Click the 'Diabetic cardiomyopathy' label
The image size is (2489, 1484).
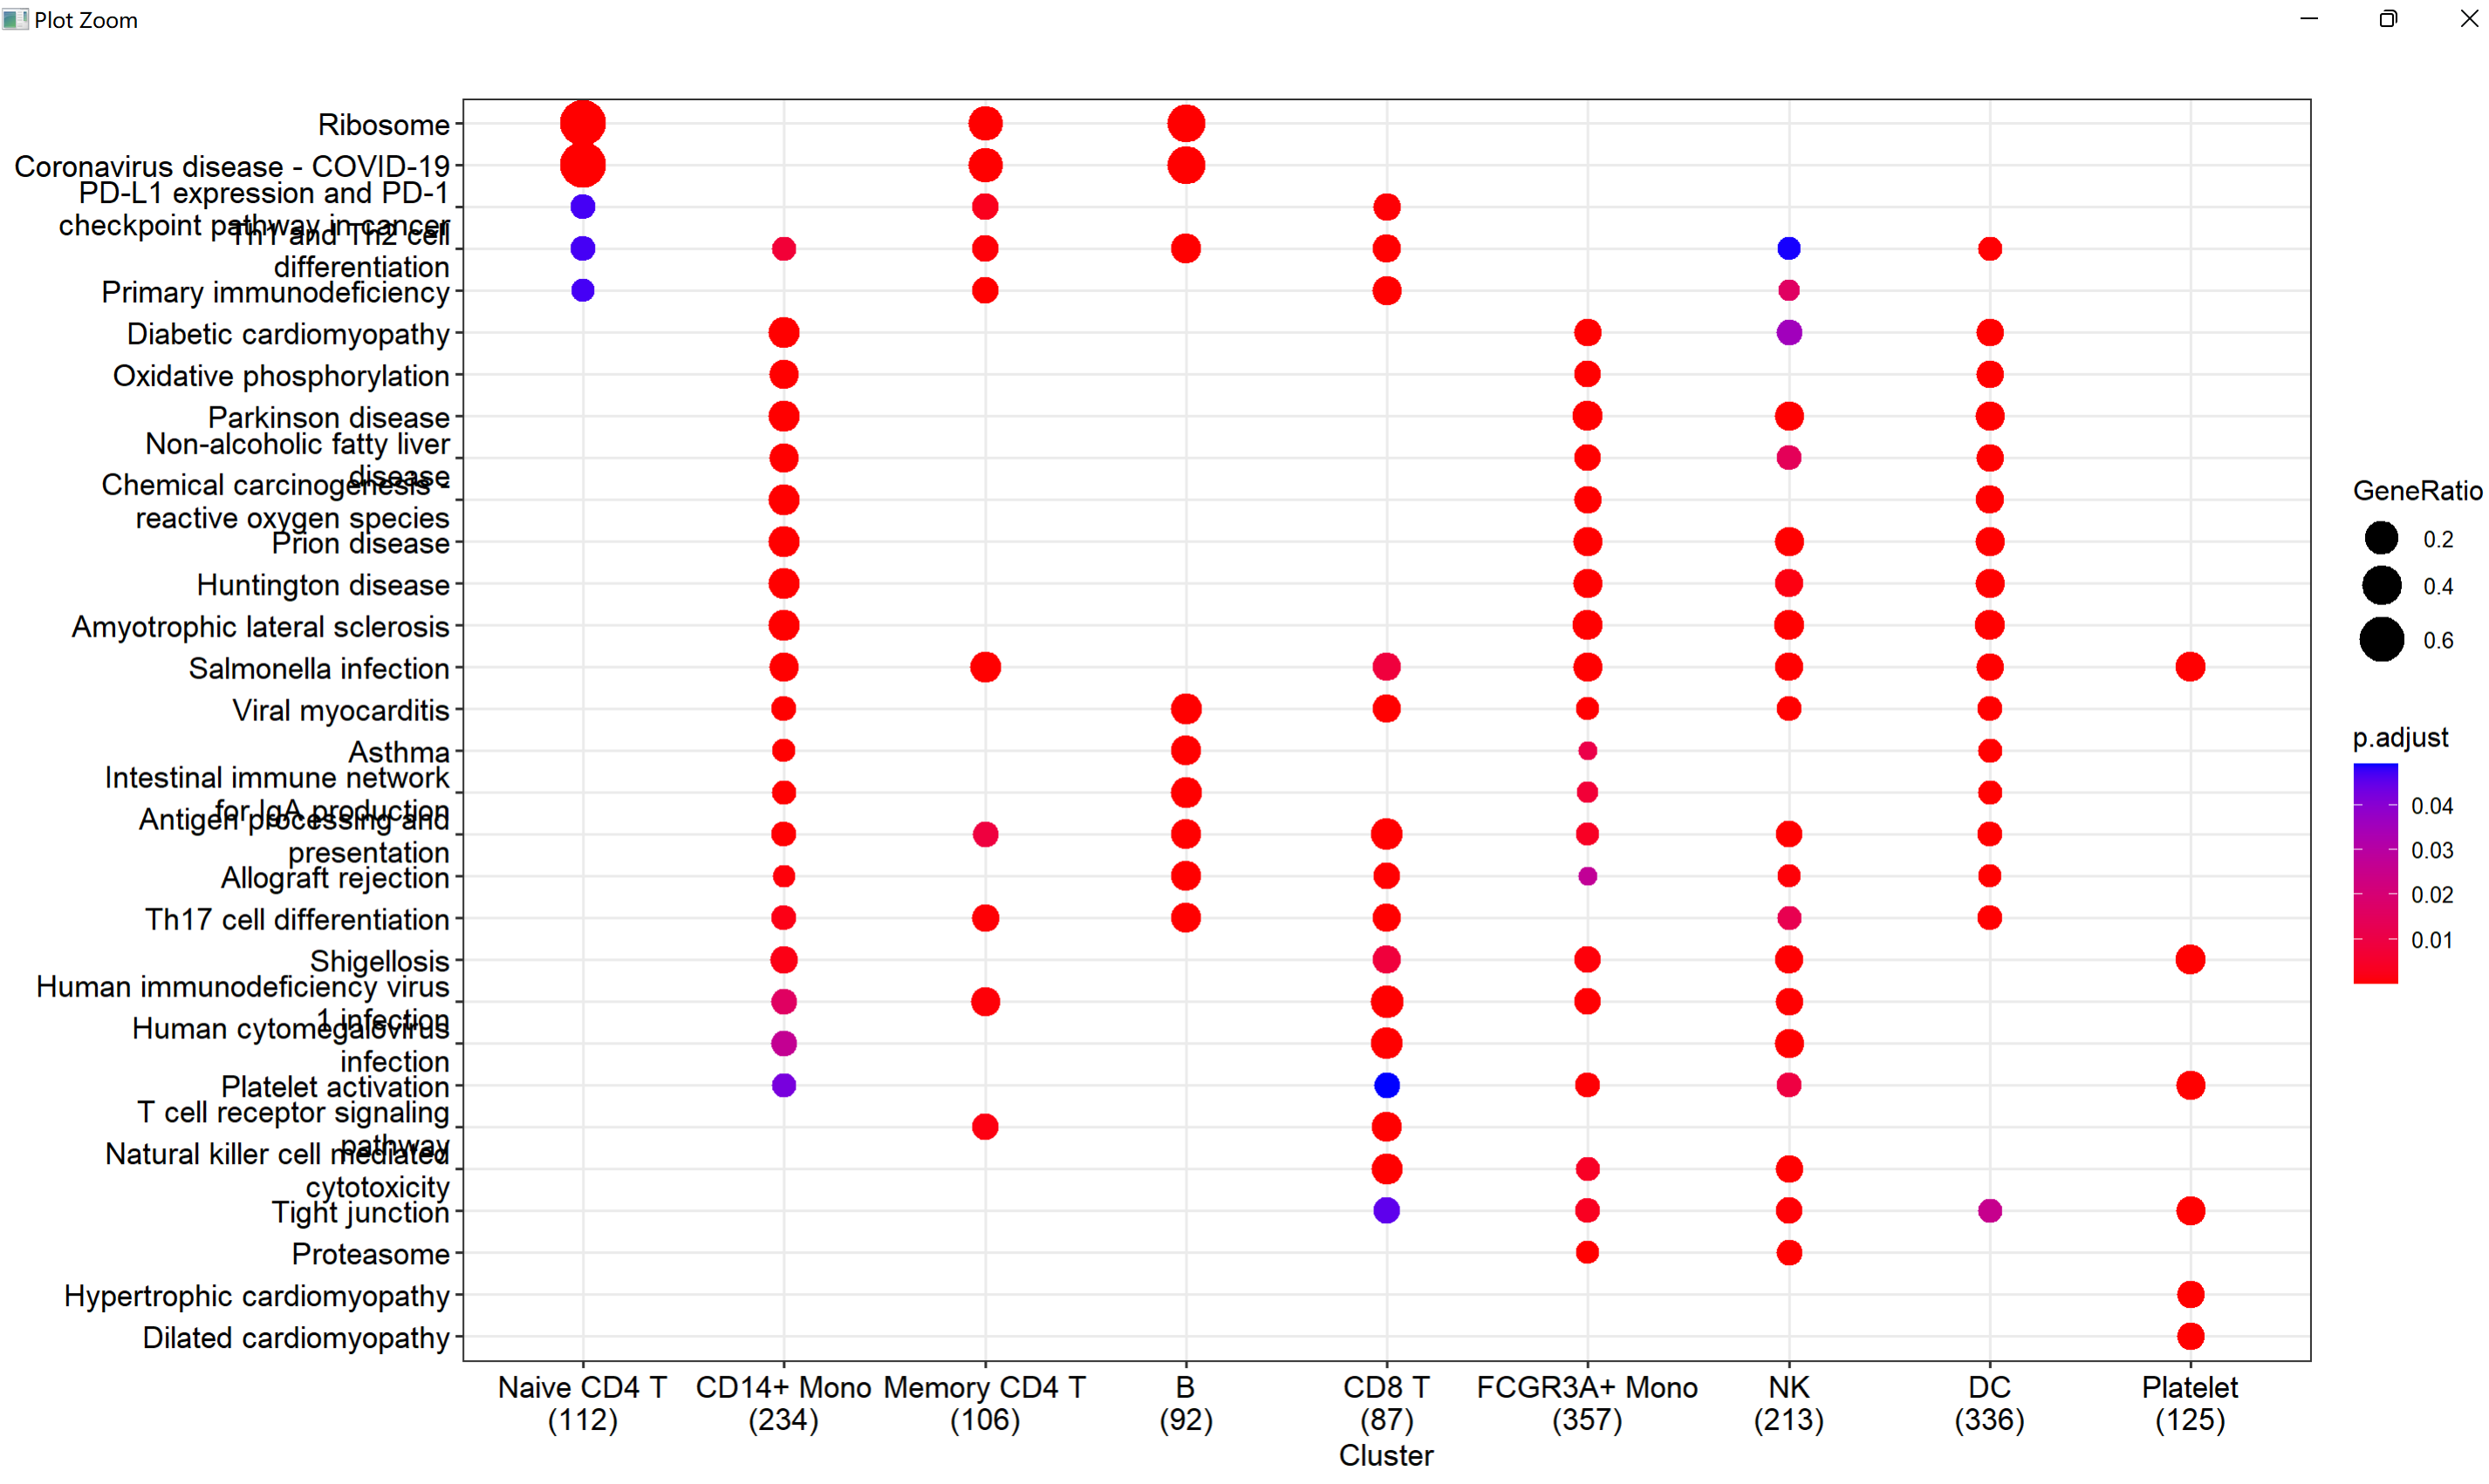tap(288, 334)
